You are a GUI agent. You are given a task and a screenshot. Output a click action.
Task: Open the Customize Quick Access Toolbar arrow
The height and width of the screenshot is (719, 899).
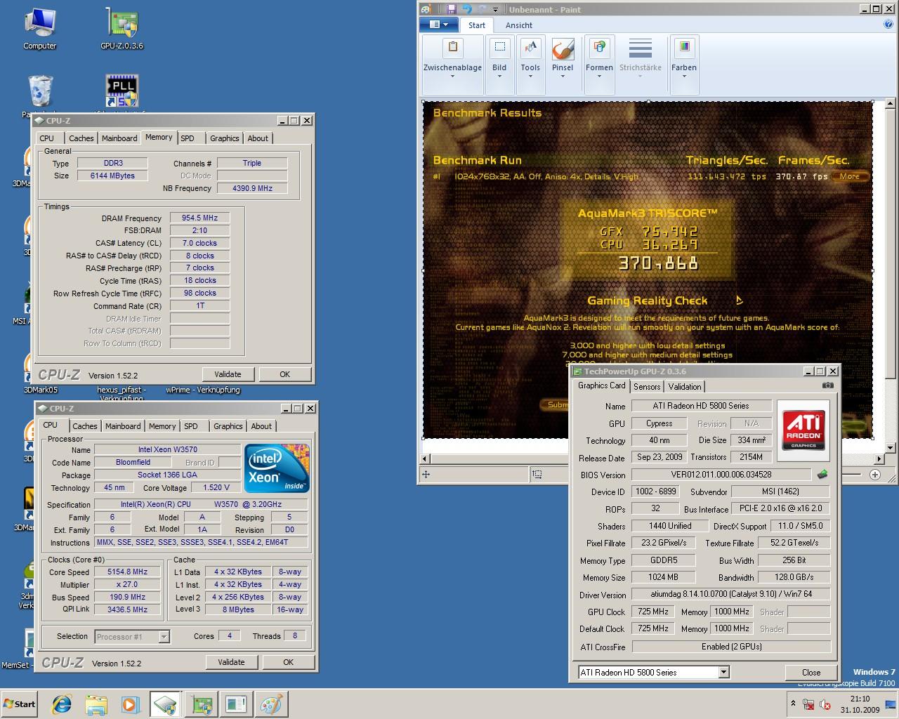tap(496, 10)
